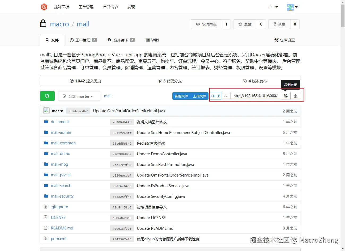Open 控制面板 in the top navigation
This screenshot has width=345, height=251.
click(62, 7)
